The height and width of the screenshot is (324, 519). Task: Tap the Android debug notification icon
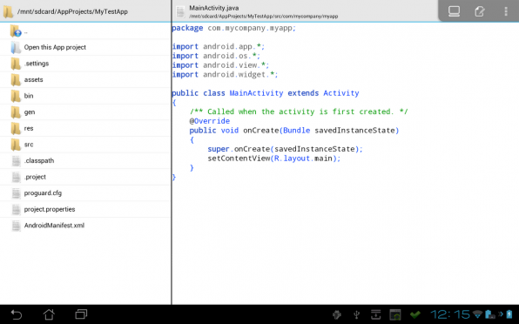tap(337, 314)
